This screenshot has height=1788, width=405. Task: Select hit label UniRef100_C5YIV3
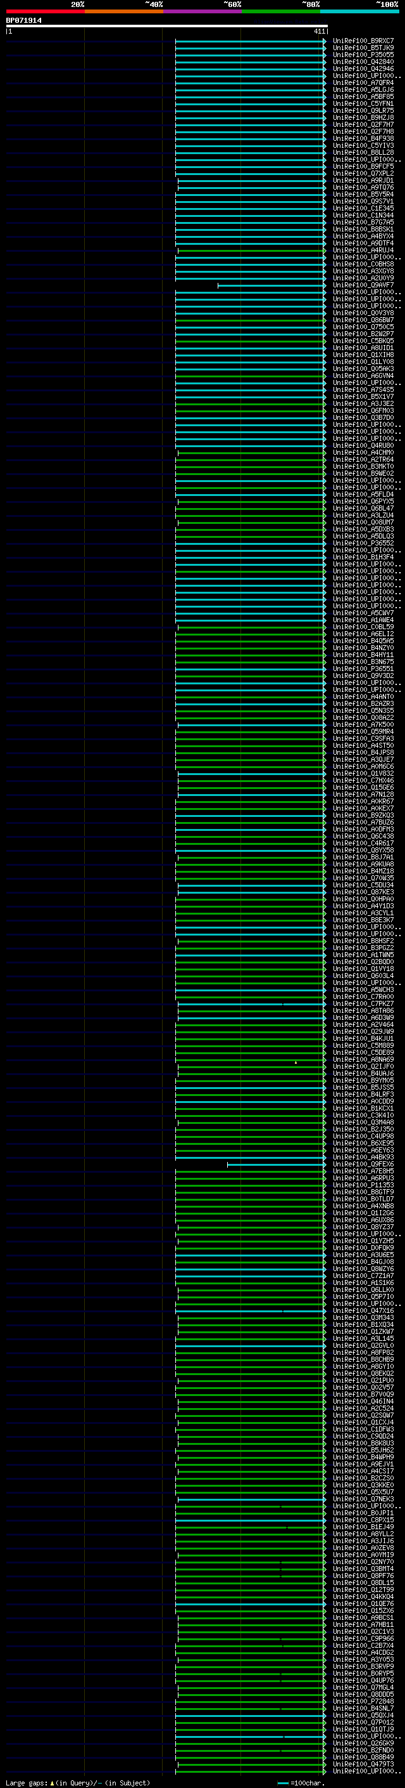[x=363, y=145]
